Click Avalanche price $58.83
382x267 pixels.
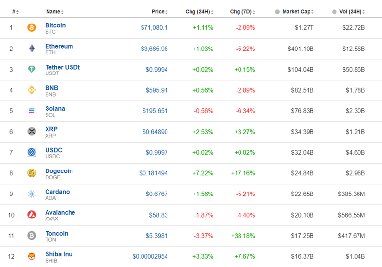(x=158, y=215)
